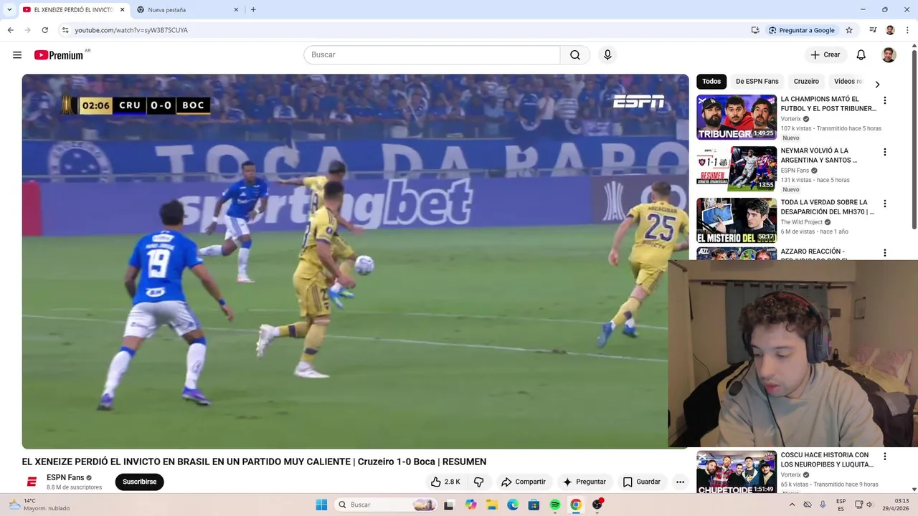
Task: Click the Crear button
Action: (825, 55)
